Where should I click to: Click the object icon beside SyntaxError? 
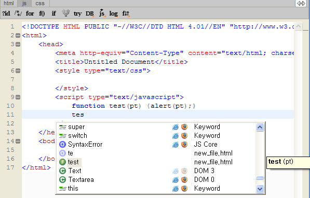(62, 145)
